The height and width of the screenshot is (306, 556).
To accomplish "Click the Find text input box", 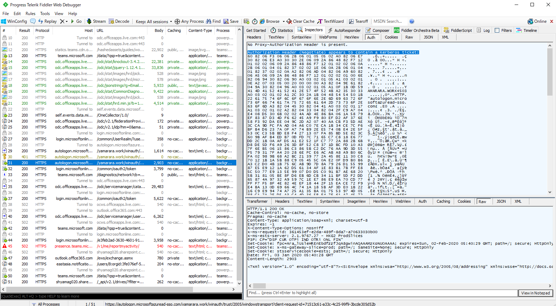I will tap(382, 293).
